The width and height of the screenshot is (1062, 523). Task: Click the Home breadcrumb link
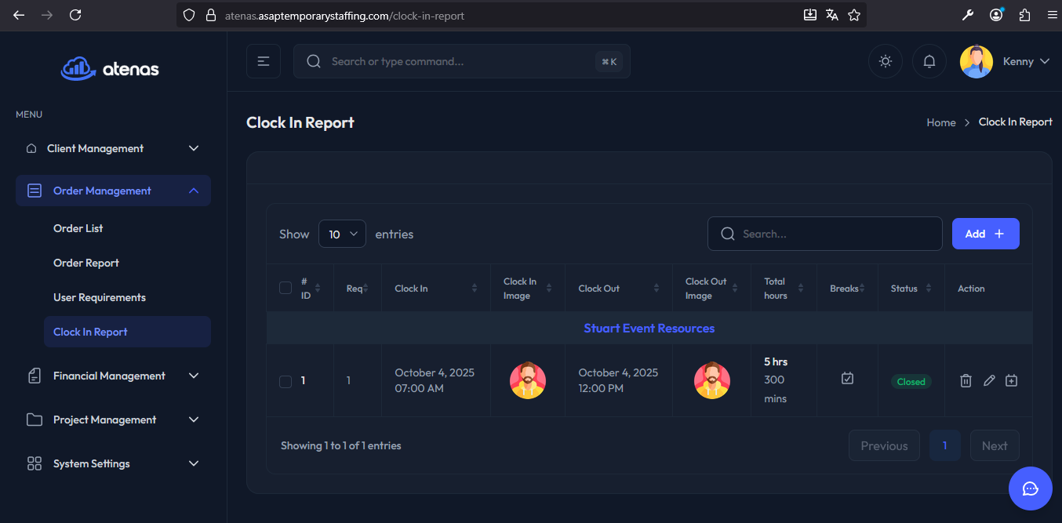[940, 122]
